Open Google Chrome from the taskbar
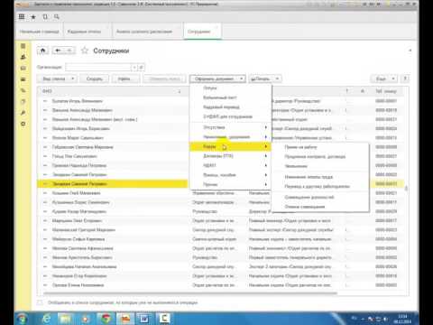The width and height of the screenshot is (433, 325). (x=106, y=319)
